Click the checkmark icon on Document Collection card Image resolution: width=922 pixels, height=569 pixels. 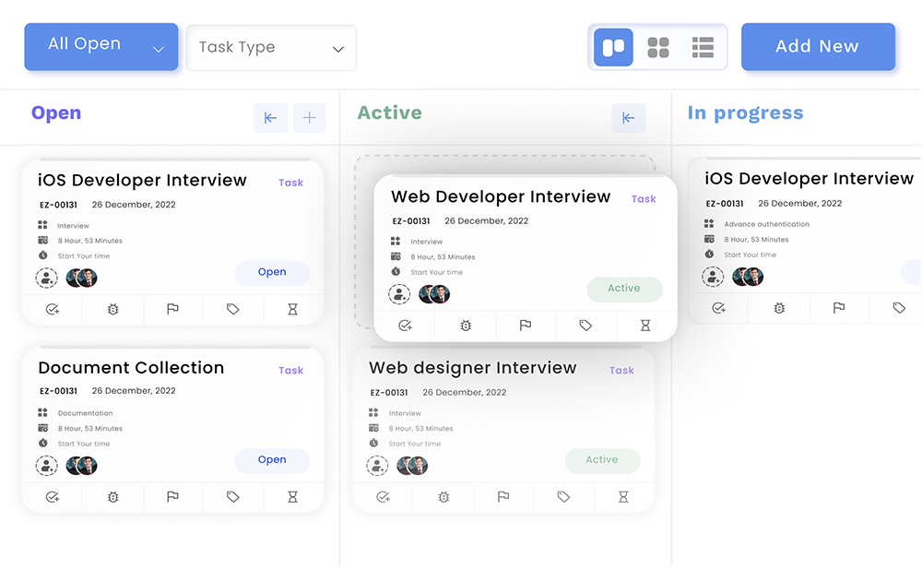pyautogui.click(x=53, y=497)
